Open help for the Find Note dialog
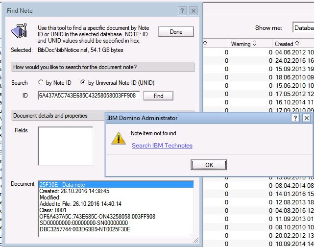 tap(182, 10)
